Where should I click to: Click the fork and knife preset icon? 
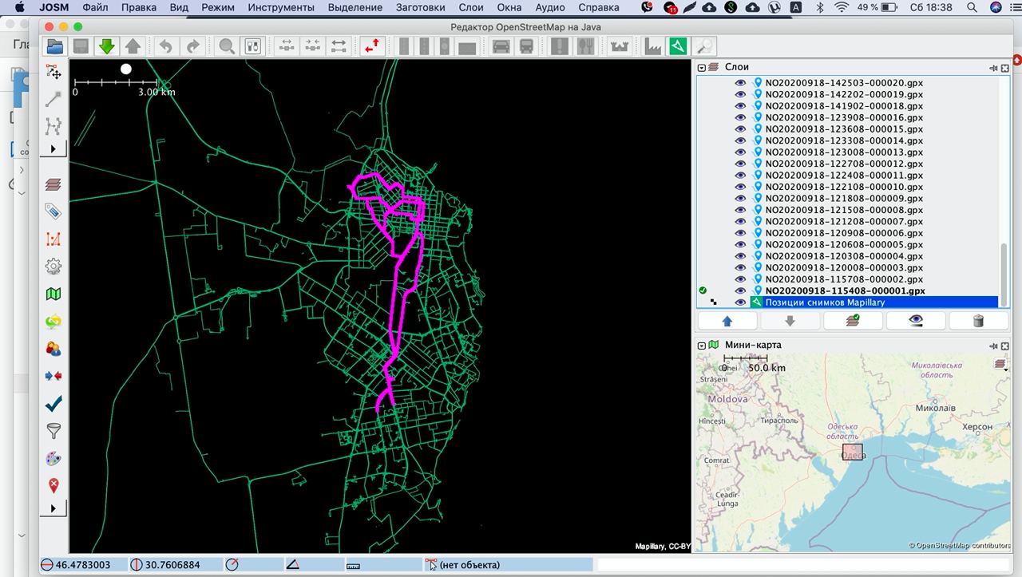point(585,46)
